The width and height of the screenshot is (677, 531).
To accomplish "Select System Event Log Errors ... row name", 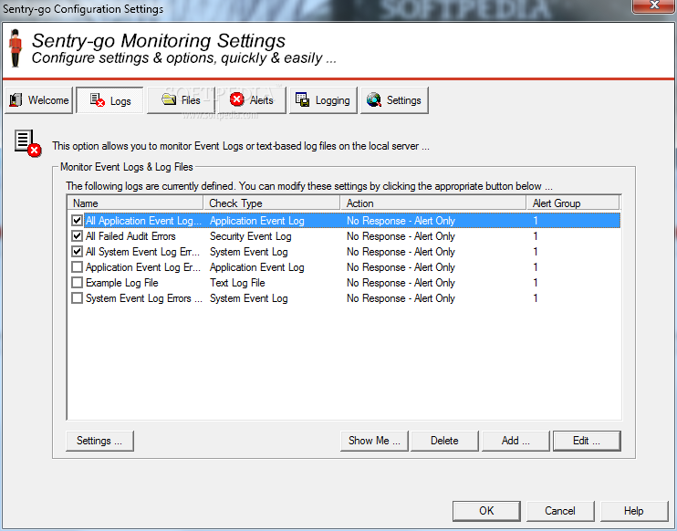I will click(x=144, y=298).
